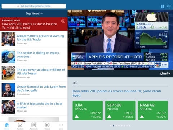Open the NASDAQ index tile
This screenshot has width=173, height=130.
pos(153,110)
